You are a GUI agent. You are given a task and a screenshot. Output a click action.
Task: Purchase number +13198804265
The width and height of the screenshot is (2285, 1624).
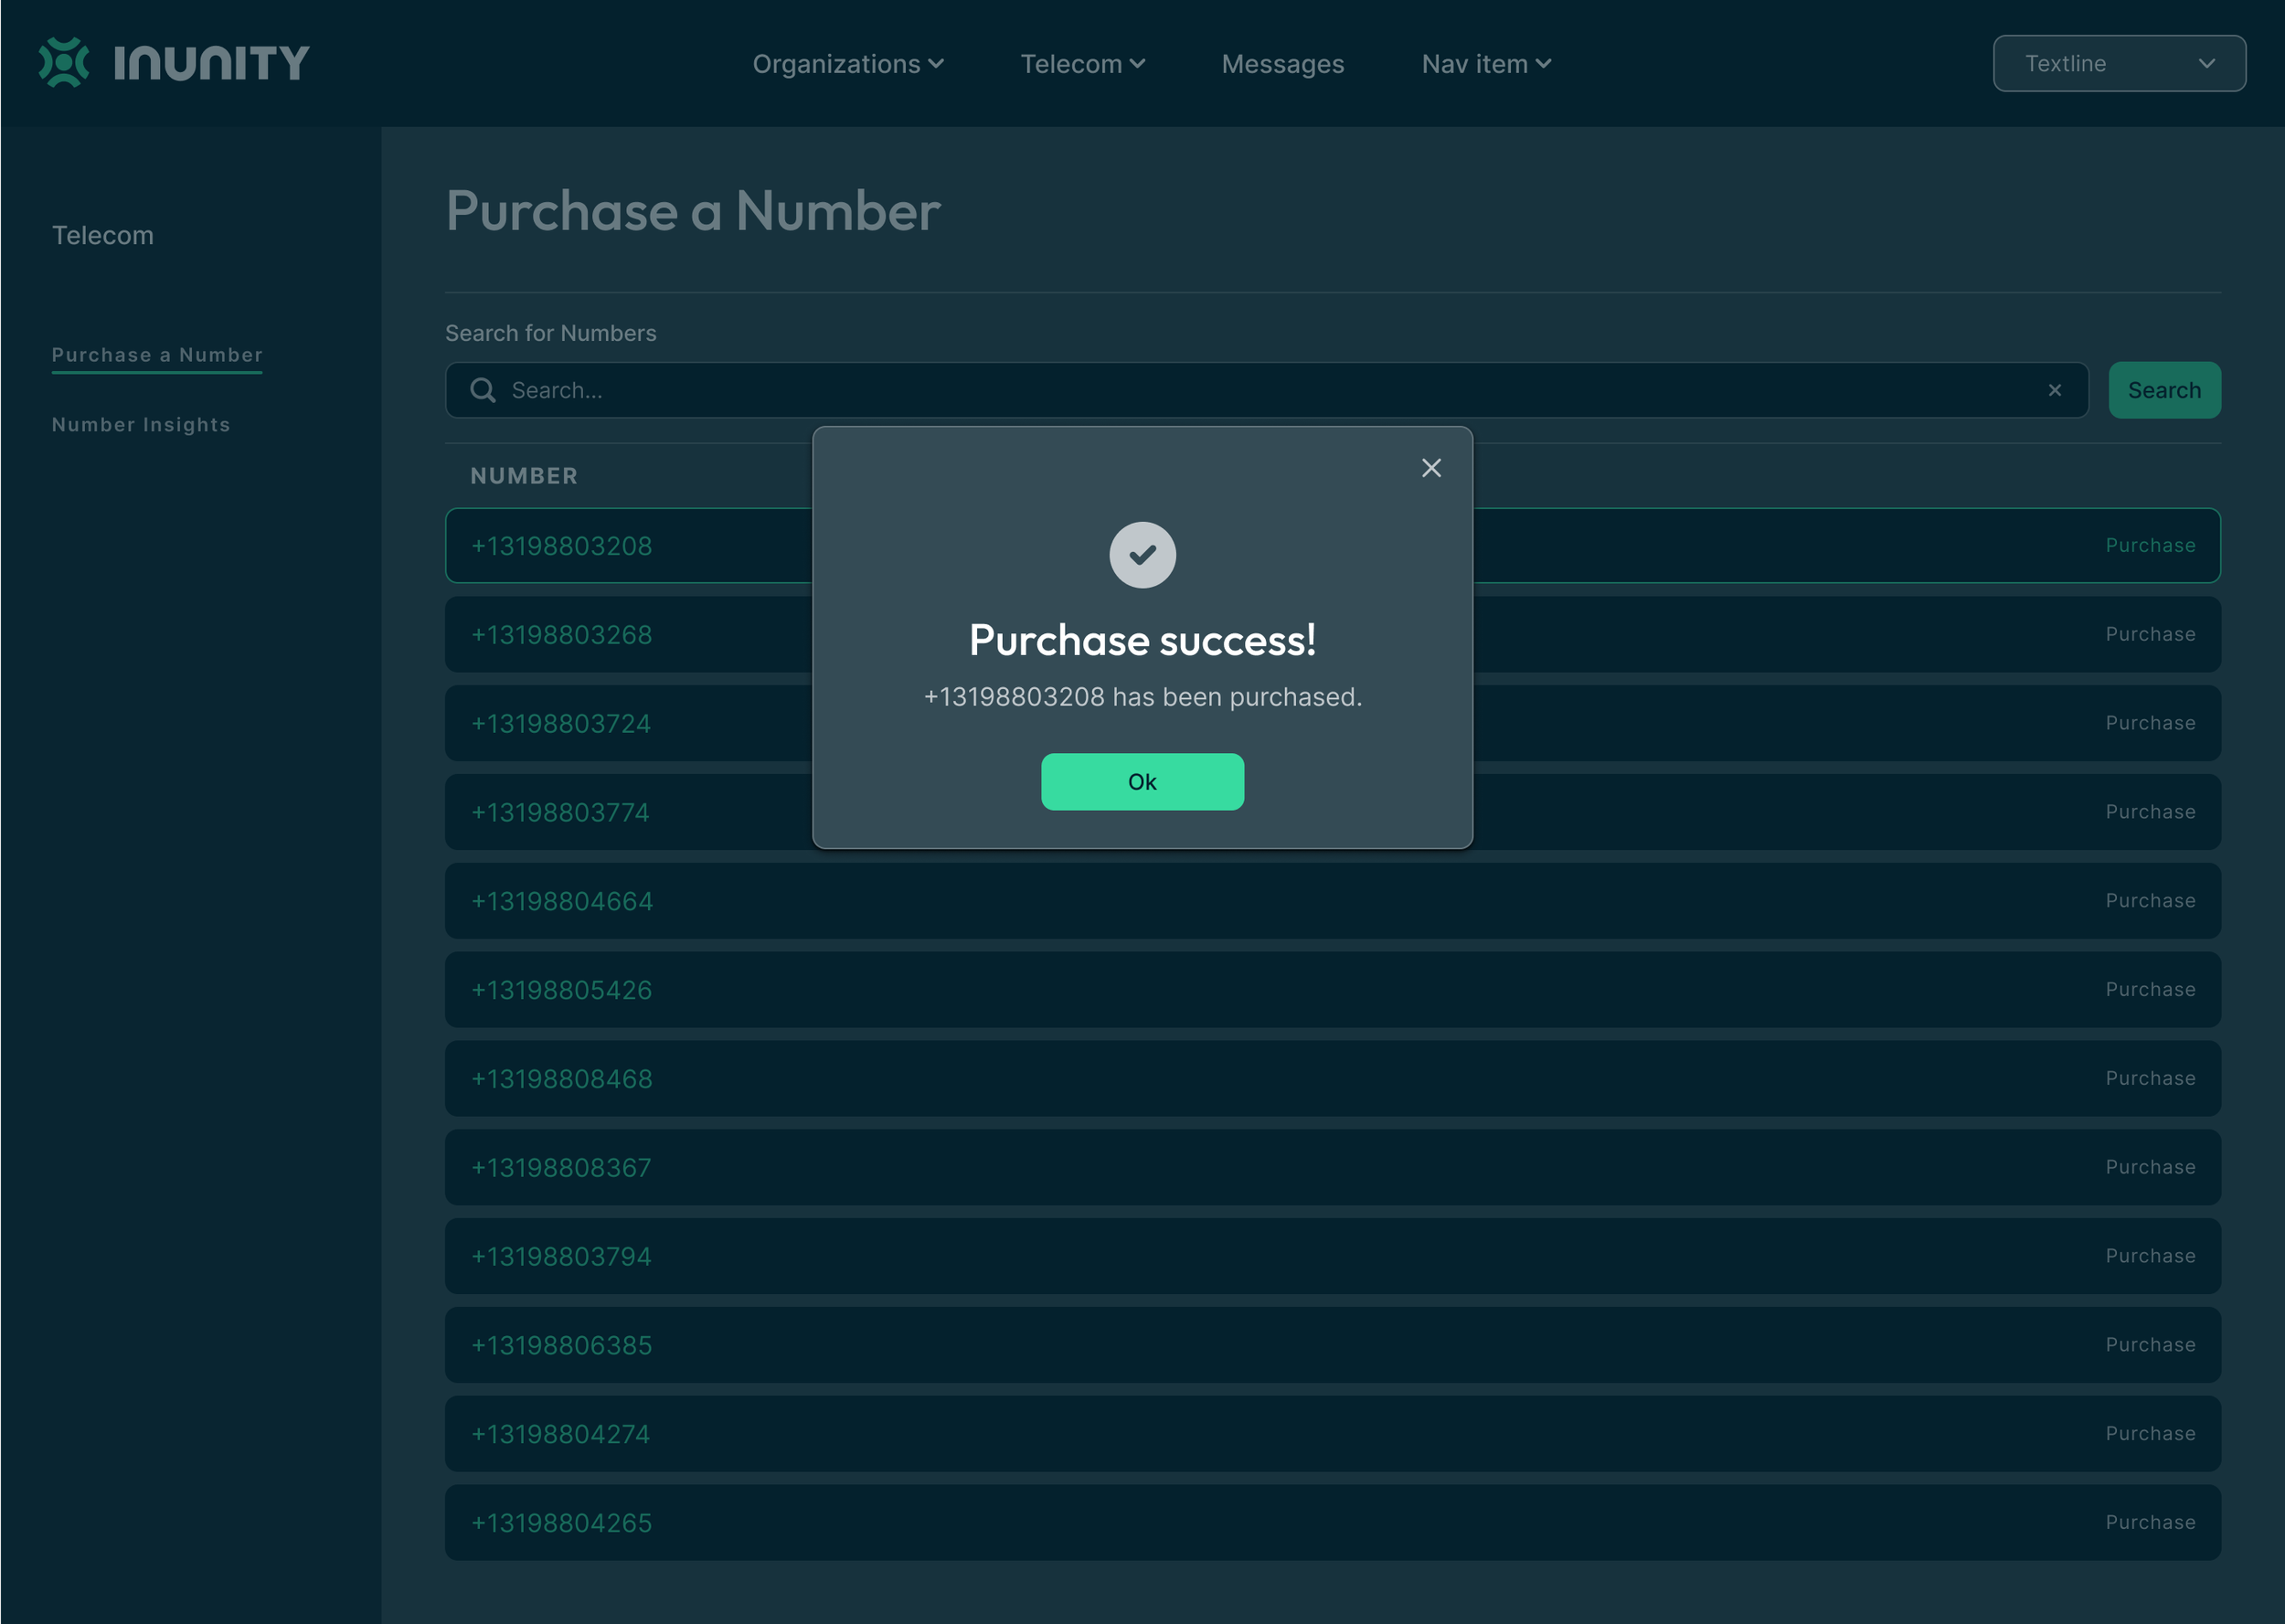(x=2149, y=1522)
